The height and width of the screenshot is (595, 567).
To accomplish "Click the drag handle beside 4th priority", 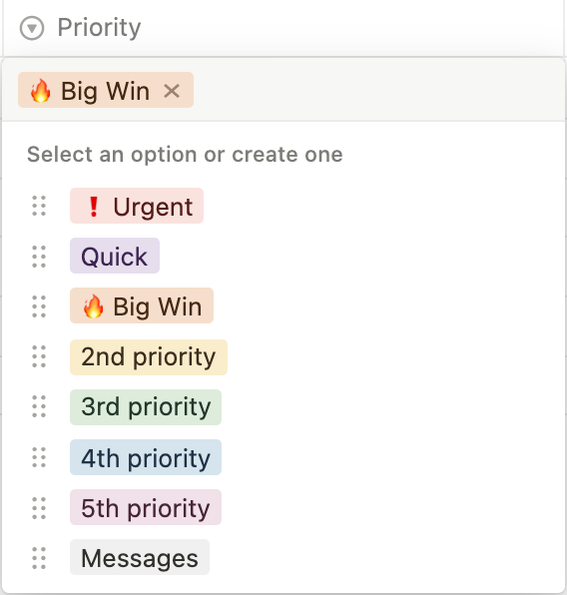I will pos(39,457).
